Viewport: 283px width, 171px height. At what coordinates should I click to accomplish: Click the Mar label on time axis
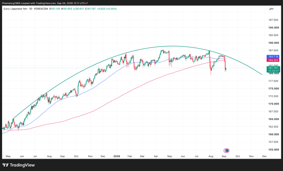(x=142, y=156)
